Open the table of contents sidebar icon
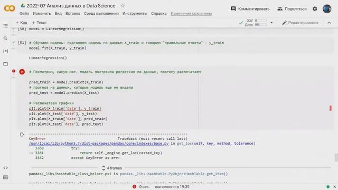Viewport: 338px width, 190px height. (x=6, y=26)
